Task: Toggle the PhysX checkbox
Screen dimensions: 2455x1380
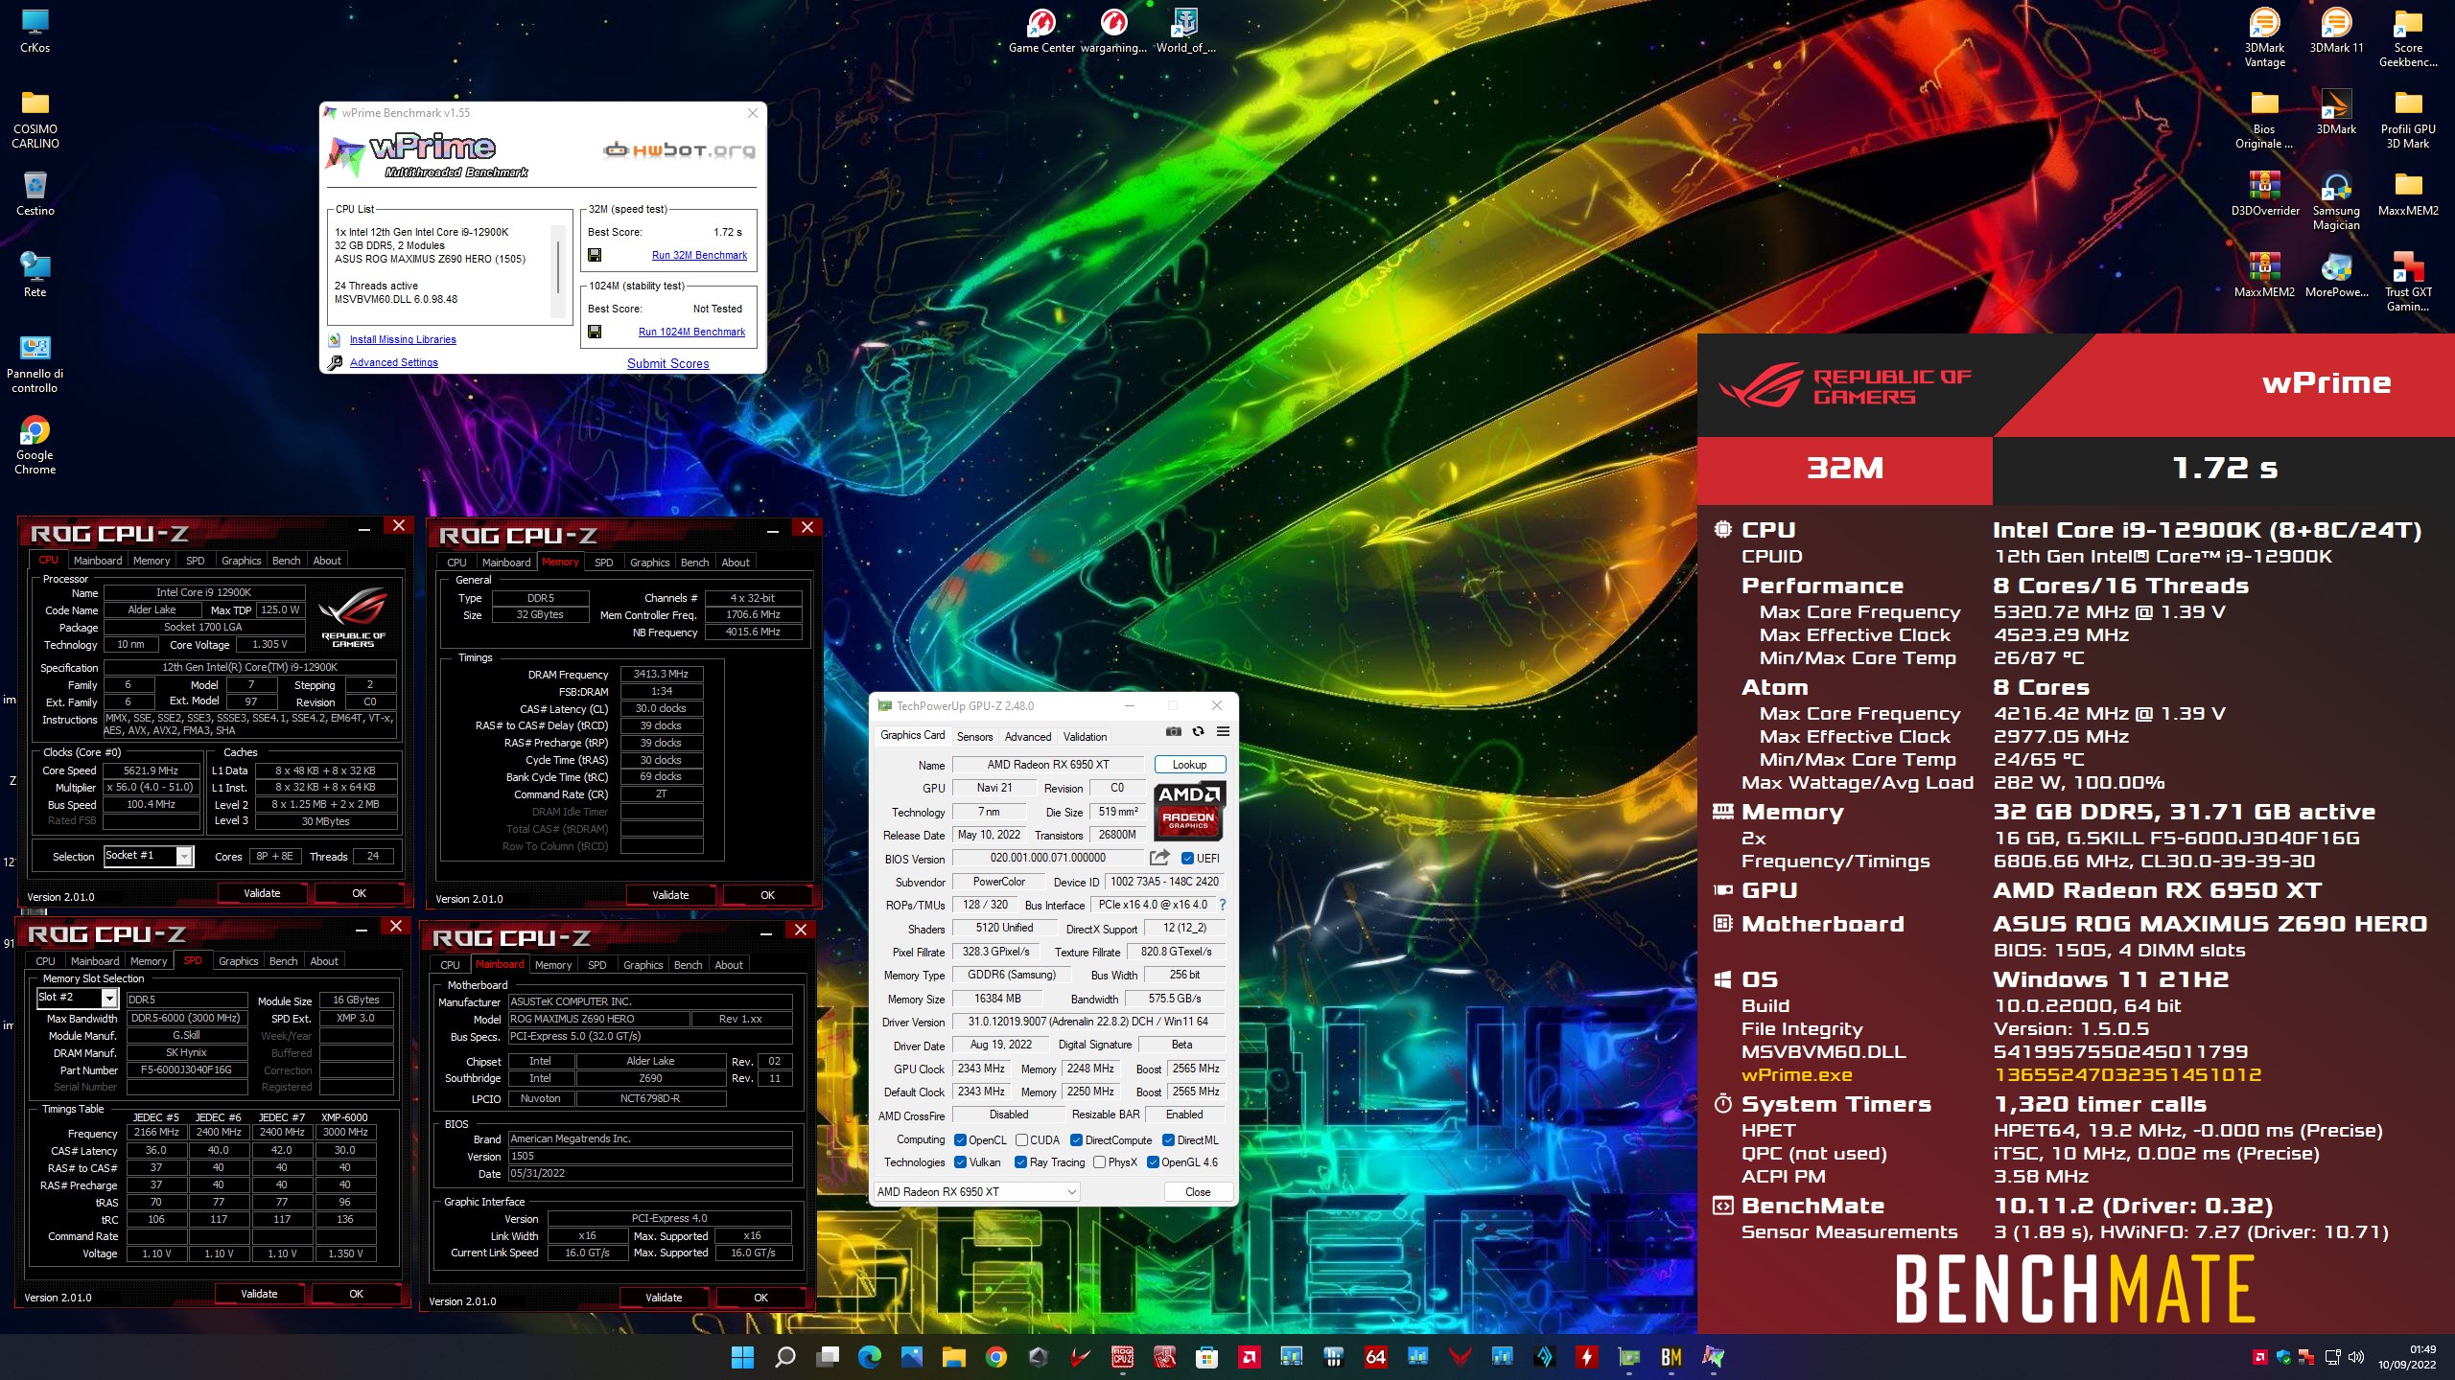Action: click(1099, 1162)
